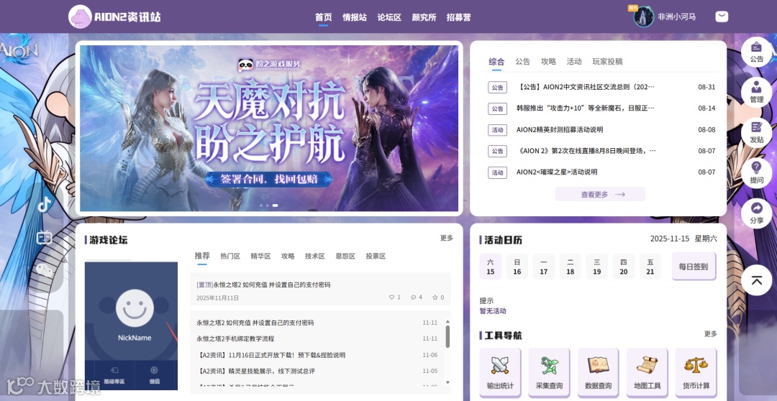This screenshot has width=777, height=401.
Task: Open the mail envelope icon in header
Action: click(x=722, y=17)
